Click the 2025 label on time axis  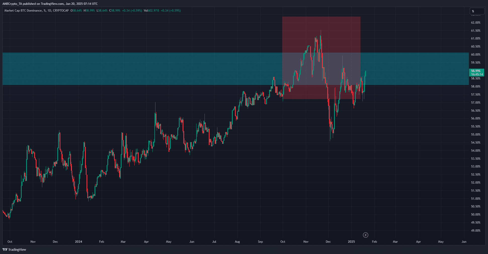click(x=351, y=242)
